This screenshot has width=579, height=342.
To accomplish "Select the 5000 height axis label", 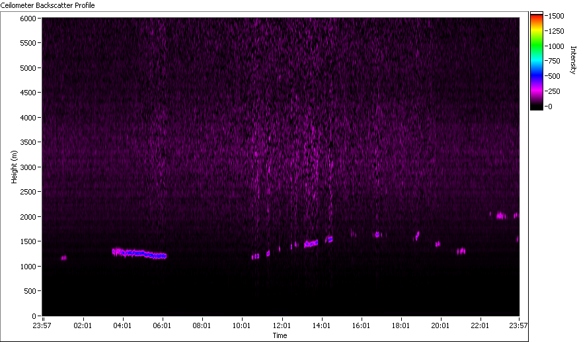I will pyautogui.click(x=28, y=68).
